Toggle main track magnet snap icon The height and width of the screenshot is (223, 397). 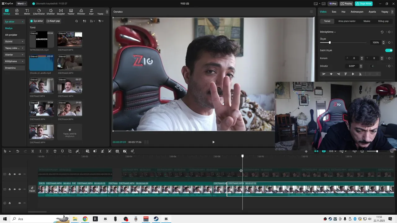pyautogui.click(x=316, y=151)
